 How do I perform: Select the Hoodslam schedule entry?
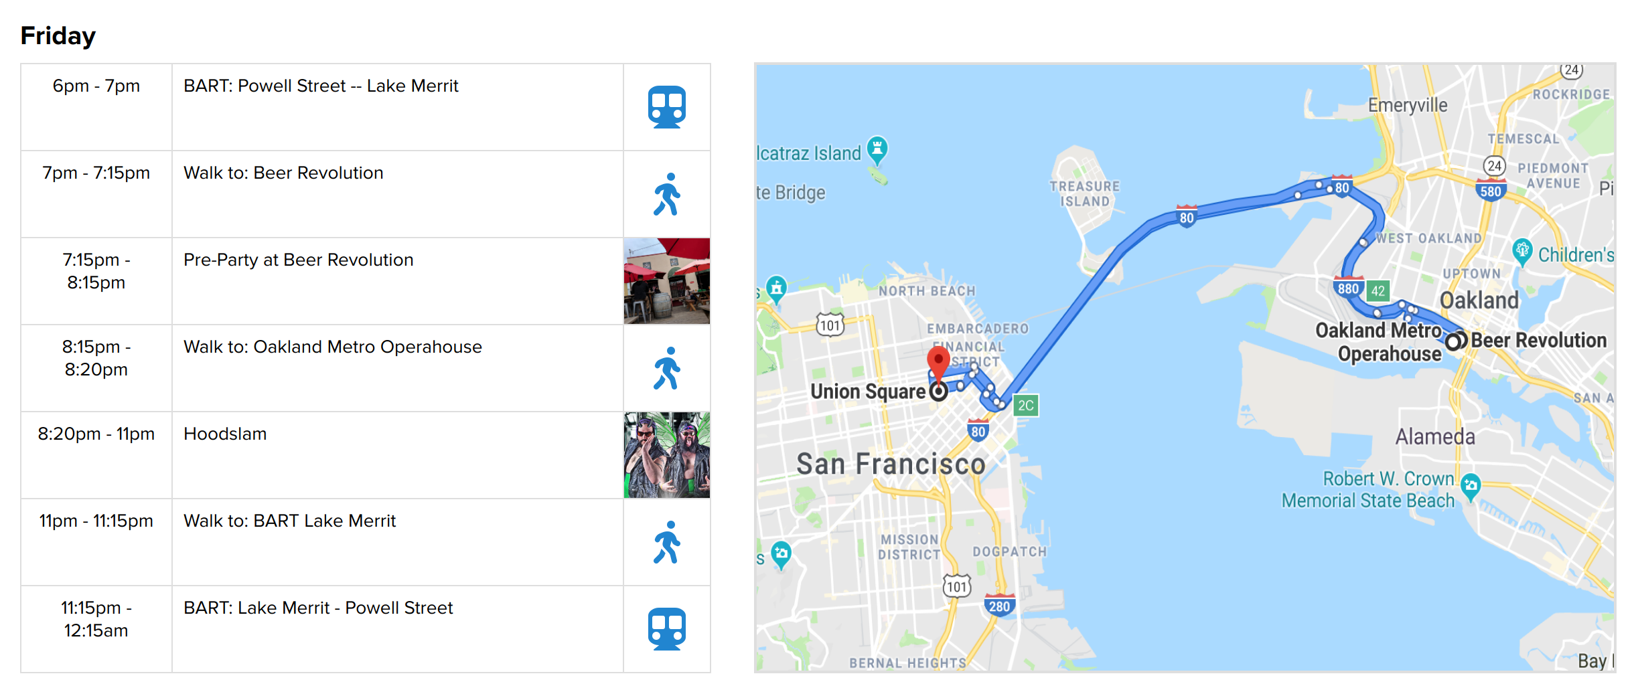coord(225,434)
